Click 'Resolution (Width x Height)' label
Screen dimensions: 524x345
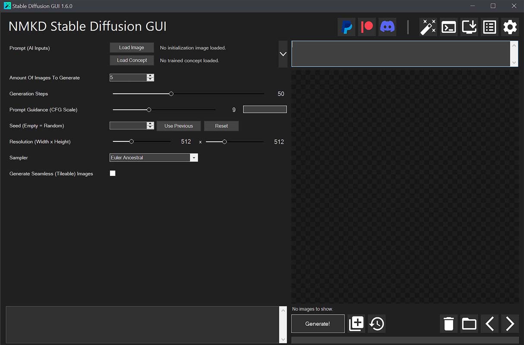coord(40,142)
